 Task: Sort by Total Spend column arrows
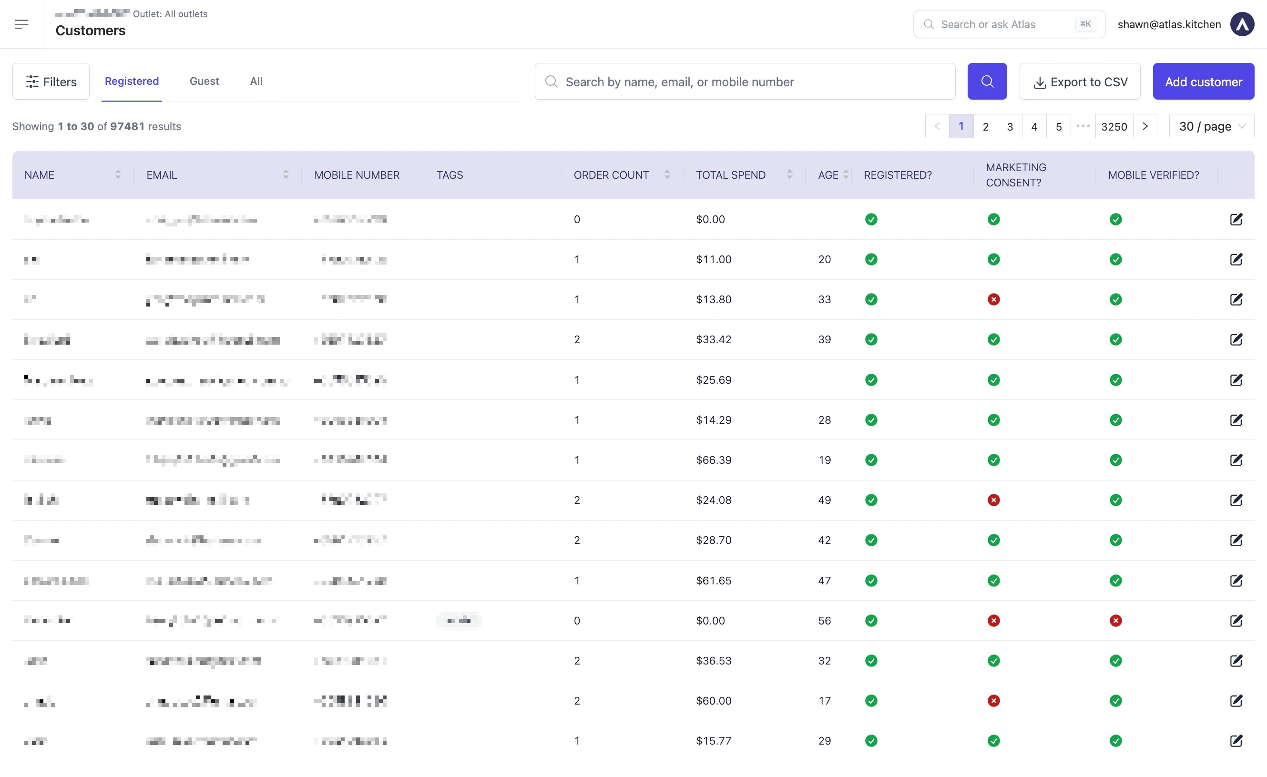(x=789, y=175)
